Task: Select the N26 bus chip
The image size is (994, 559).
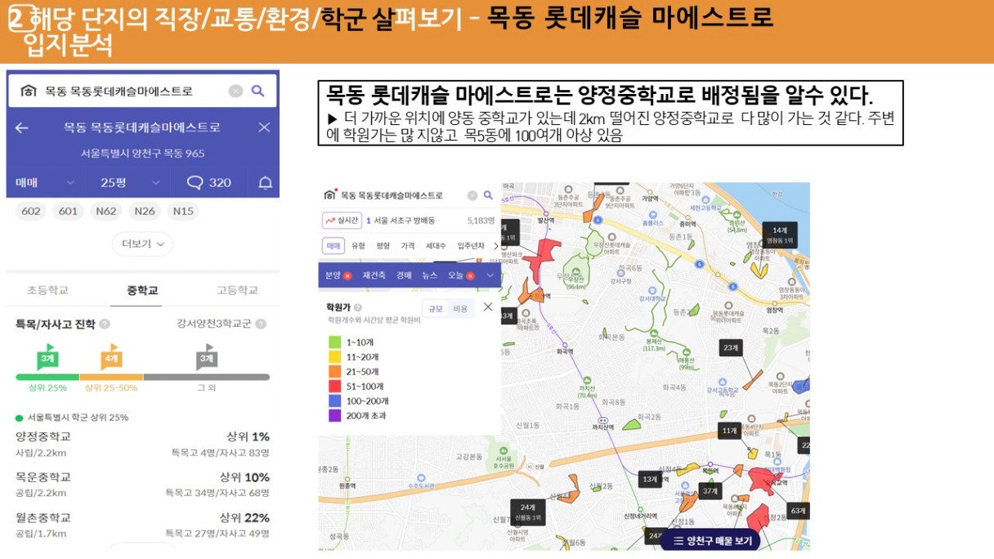Action: (x=145, y=212)
